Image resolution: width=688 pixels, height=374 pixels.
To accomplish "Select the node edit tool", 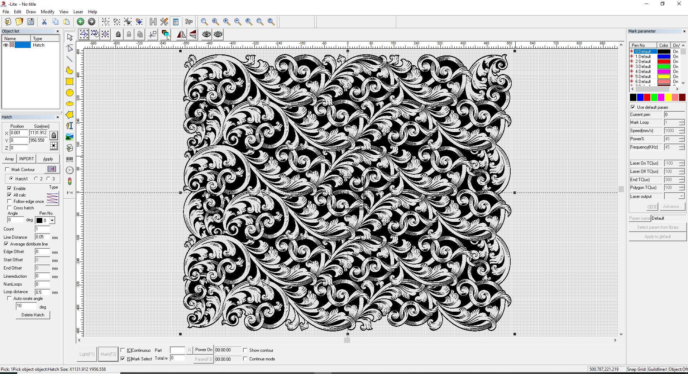I will tap(70, 48).
